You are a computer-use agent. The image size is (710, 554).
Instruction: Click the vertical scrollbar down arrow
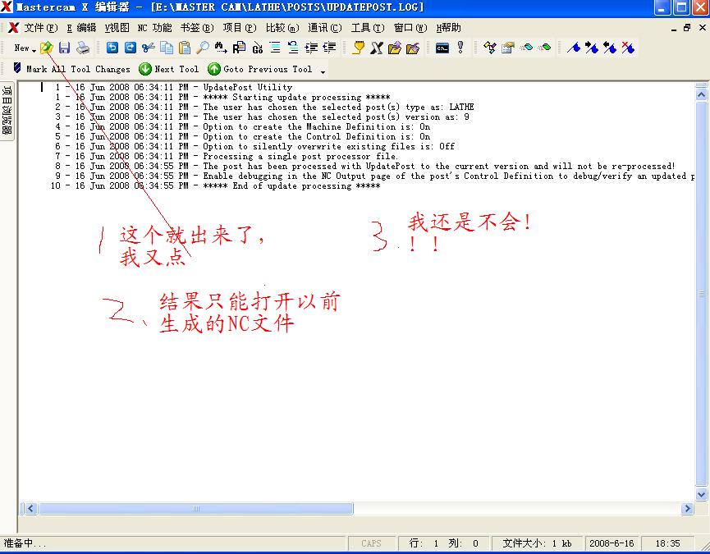[701, 495]
